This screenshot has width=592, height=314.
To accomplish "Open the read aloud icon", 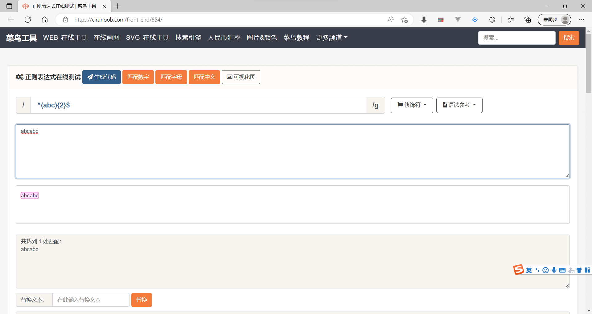I will tap(391, 20).
